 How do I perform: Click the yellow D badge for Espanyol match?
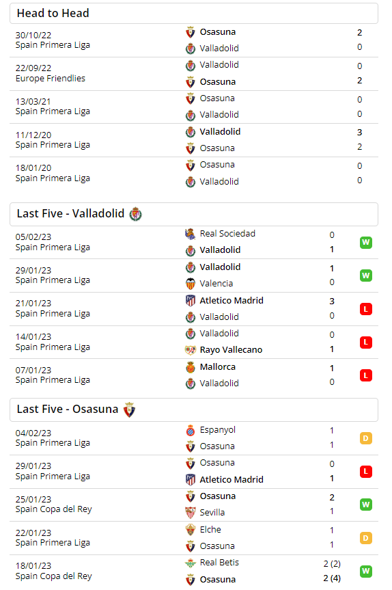point(365,438)
